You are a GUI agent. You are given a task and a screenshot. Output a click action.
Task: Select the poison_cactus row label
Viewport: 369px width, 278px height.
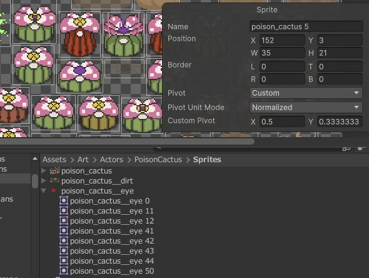click(x=86, y=171)
